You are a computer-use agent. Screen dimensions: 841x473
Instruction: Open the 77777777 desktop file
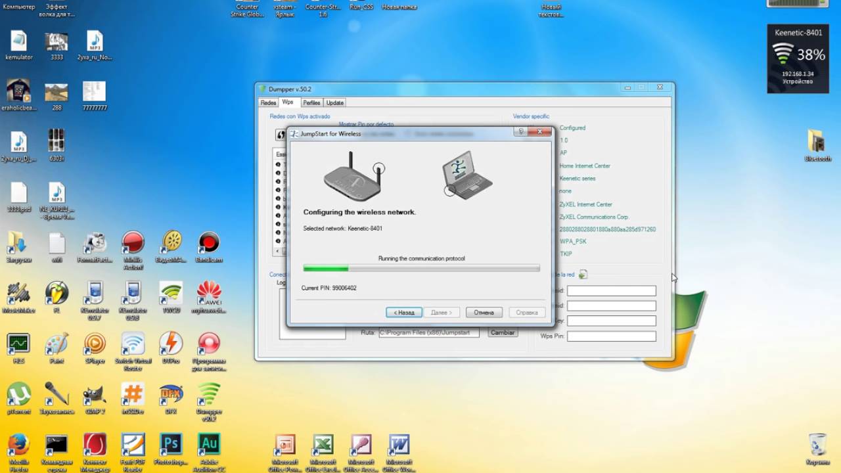95,96
